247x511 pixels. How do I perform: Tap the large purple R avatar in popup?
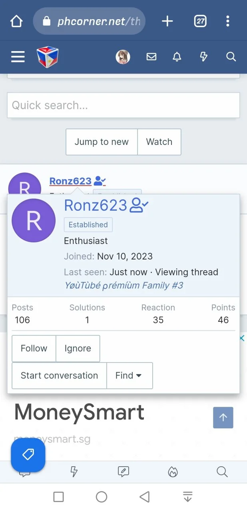[x=34, y=220]
